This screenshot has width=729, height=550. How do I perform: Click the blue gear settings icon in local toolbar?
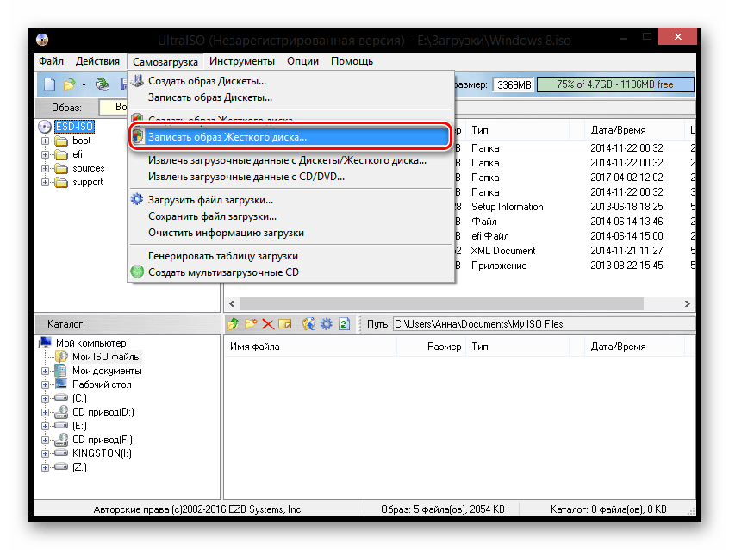[326, 324]
